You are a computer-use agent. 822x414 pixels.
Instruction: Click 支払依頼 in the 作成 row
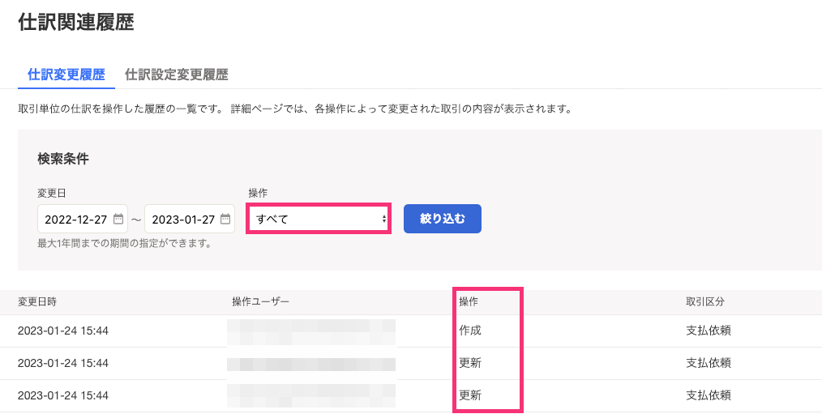[709, 331]
